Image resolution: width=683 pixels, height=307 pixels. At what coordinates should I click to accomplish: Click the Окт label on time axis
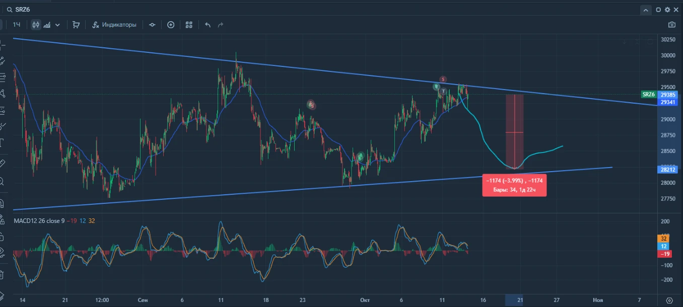pyautogui.click(x=365, y=300)
